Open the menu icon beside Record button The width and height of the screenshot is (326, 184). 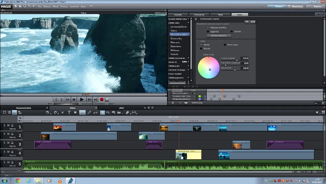coord(107,100)
